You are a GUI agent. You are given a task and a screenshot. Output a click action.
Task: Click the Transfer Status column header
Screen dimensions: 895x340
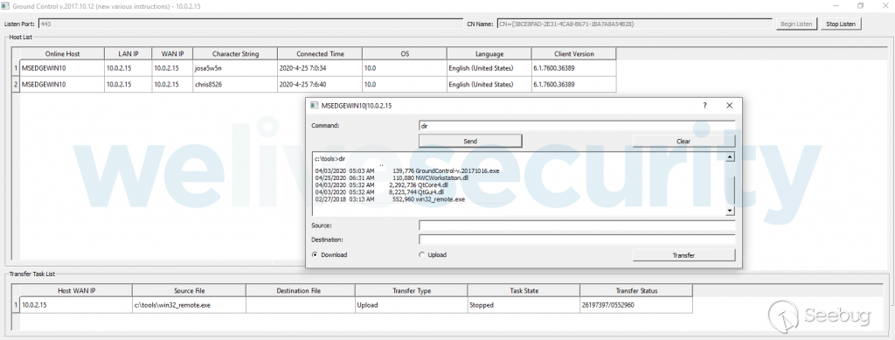click(636, 290)
